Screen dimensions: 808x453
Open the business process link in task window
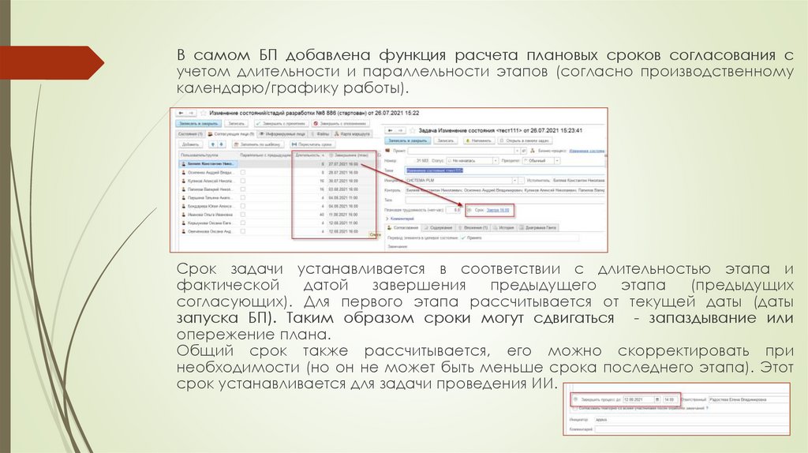(x=587, y=151)
